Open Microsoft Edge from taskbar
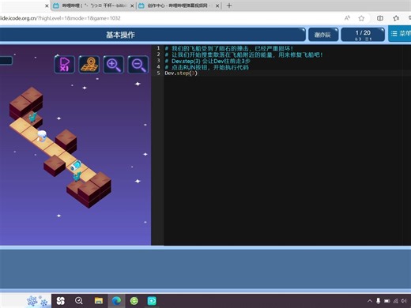Screen dimensions: 411x308 (116, 301)
